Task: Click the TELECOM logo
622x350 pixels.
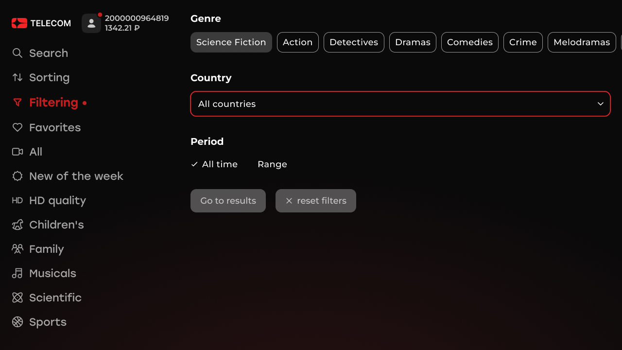Action: point(41,23)
